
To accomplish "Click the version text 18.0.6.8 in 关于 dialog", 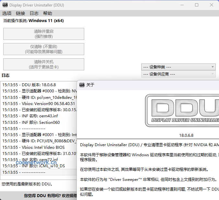I will pyautogui.click(x=186, y=135).
